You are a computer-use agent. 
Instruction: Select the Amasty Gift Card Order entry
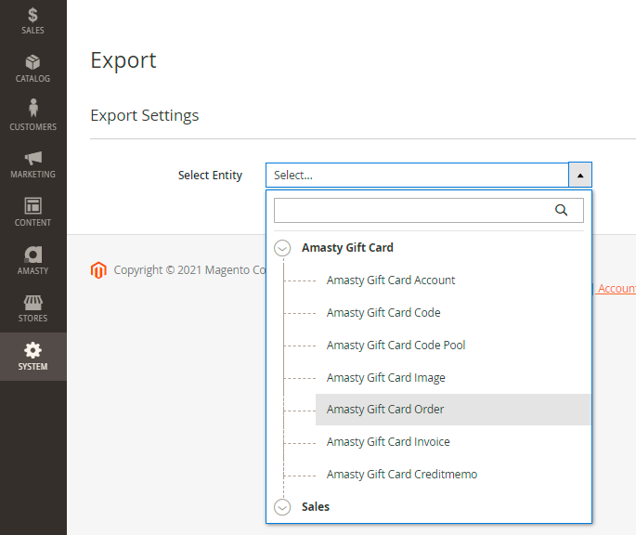pos(385,410)
